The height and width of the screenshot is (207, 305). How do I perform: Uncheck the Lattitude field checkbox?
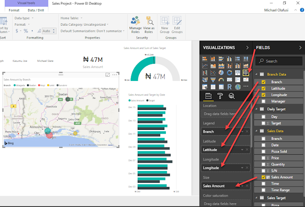(264, 89)
